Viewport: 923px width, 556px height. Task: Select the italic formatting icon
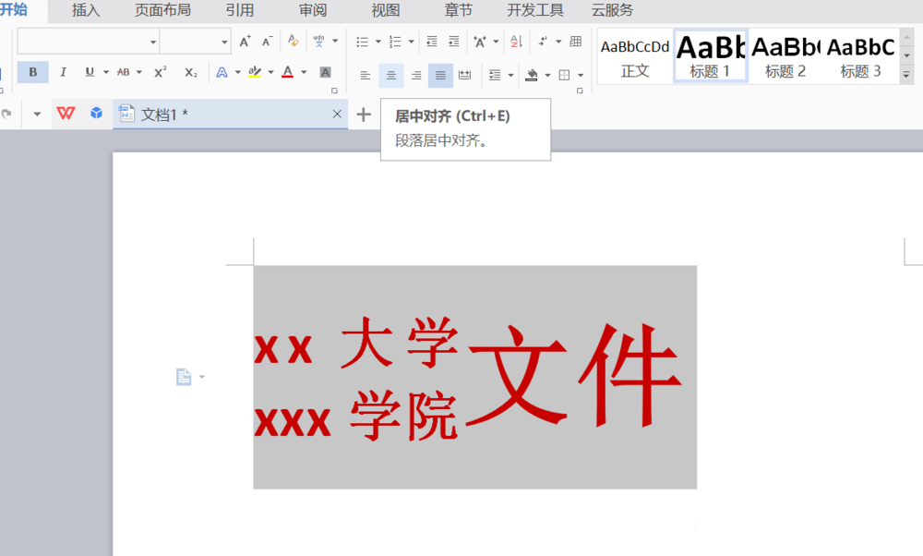[x=62, y=71]
